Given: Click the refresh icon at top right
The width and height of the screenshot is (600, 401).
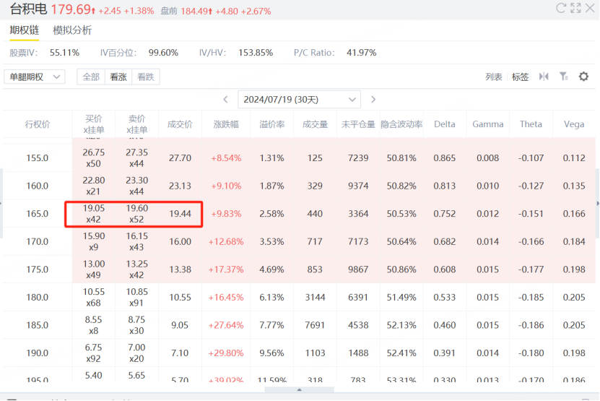Looking at the screenshot, I should tap(560, 8).
